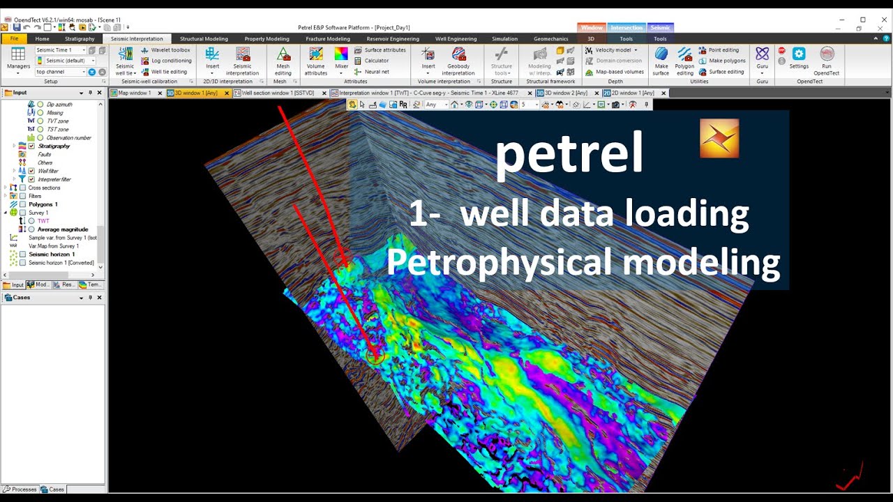Click Run OpendTect
Screen dimensions: 893x502
(x=827, y=60)
